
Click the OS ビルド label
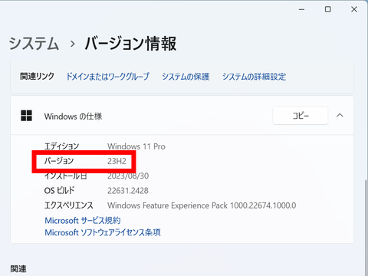[x=59, y=191]
